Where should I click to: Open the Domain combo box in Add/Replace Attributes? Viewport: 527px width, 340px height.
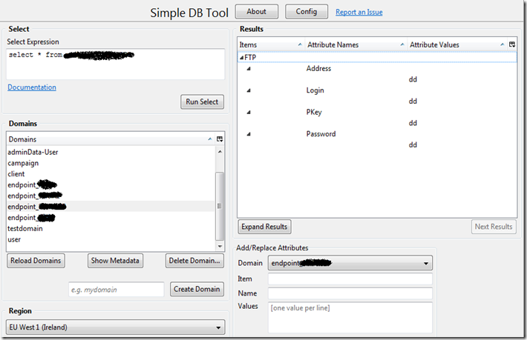tap(350, 263)
